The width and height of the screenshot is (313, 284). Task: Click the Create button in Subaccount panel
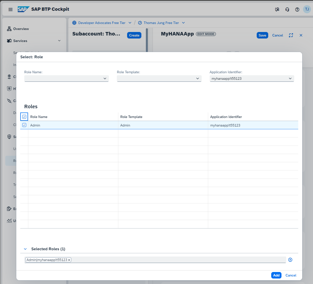click(134, 35)
